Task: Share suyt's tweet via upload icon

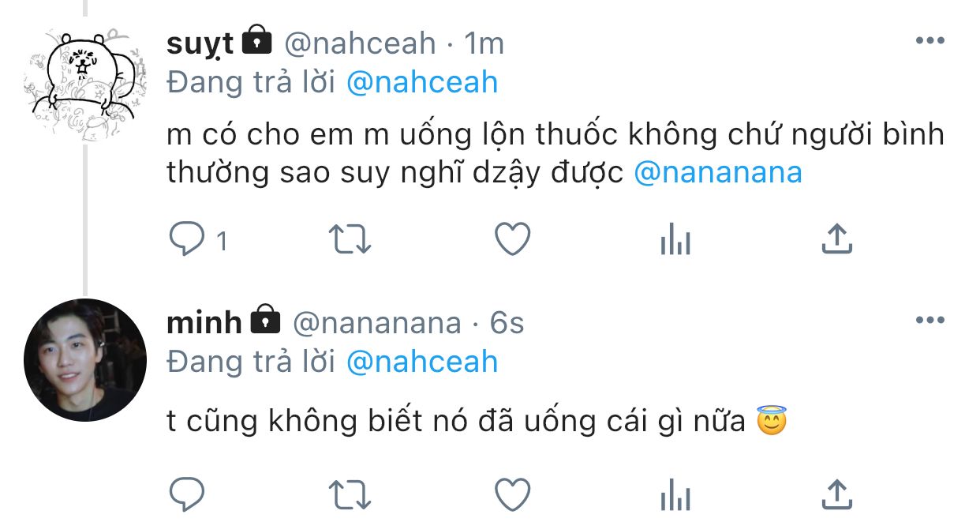Action: (x=837, y=238)
